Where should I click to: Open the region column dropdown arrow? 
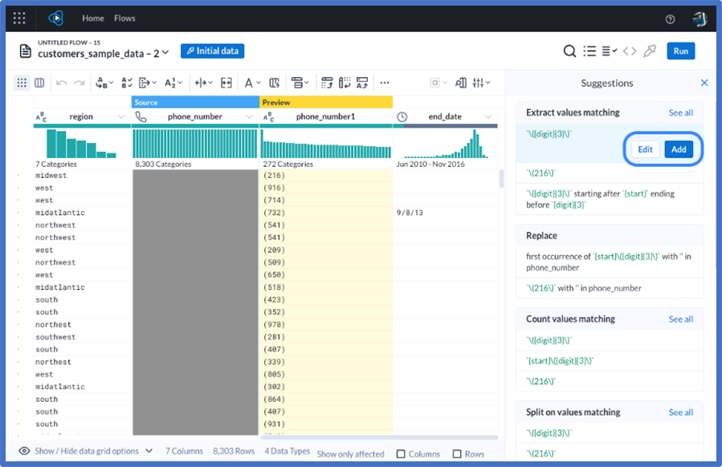coord(121,117)
